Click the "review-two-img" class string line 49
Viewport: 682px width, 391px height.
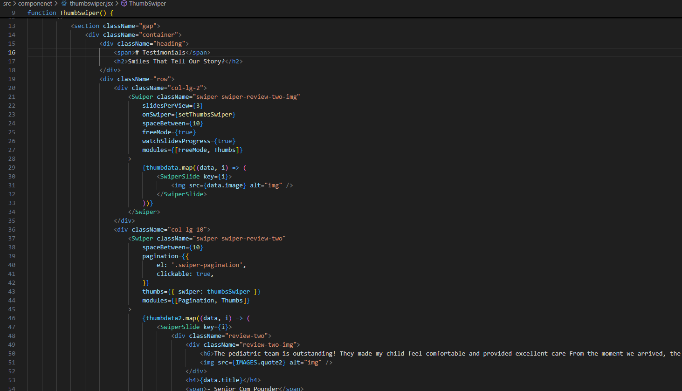coord(268,344)
